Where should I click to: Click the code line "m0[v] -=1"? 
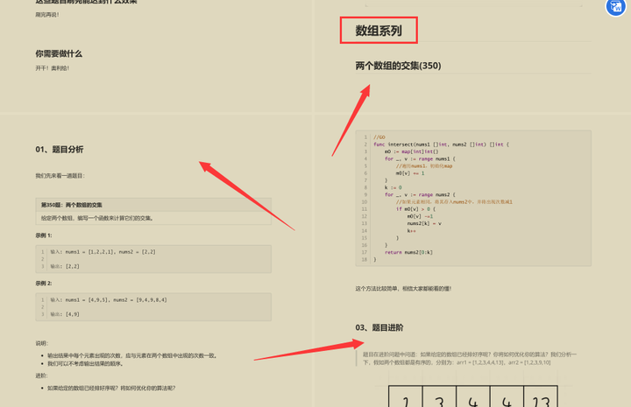[420, 216]
